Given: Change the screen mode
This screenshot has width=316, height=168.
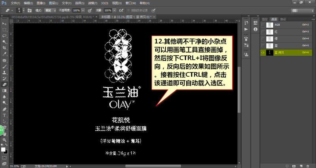Looking at the screenshot, I should click(x=4, y=164).
